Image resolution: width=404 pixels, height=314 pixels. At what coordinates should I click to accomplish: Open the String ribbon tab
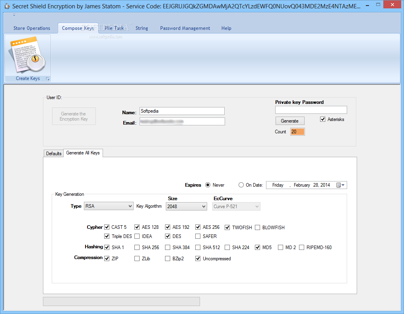pos(142,28)
